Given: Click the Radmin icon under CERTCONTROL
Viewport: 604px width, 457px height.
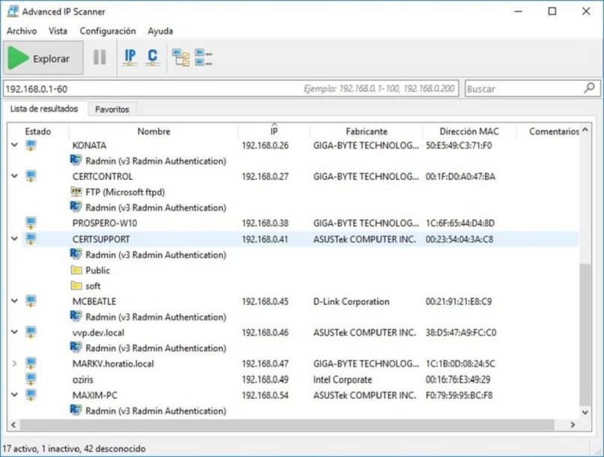Looking at the screenshot, I should click(76, 207).
